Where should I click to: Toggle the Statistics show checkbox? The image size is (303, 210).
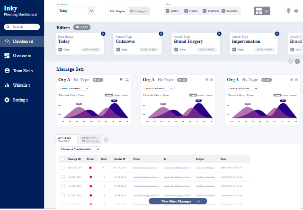point(205,11)
